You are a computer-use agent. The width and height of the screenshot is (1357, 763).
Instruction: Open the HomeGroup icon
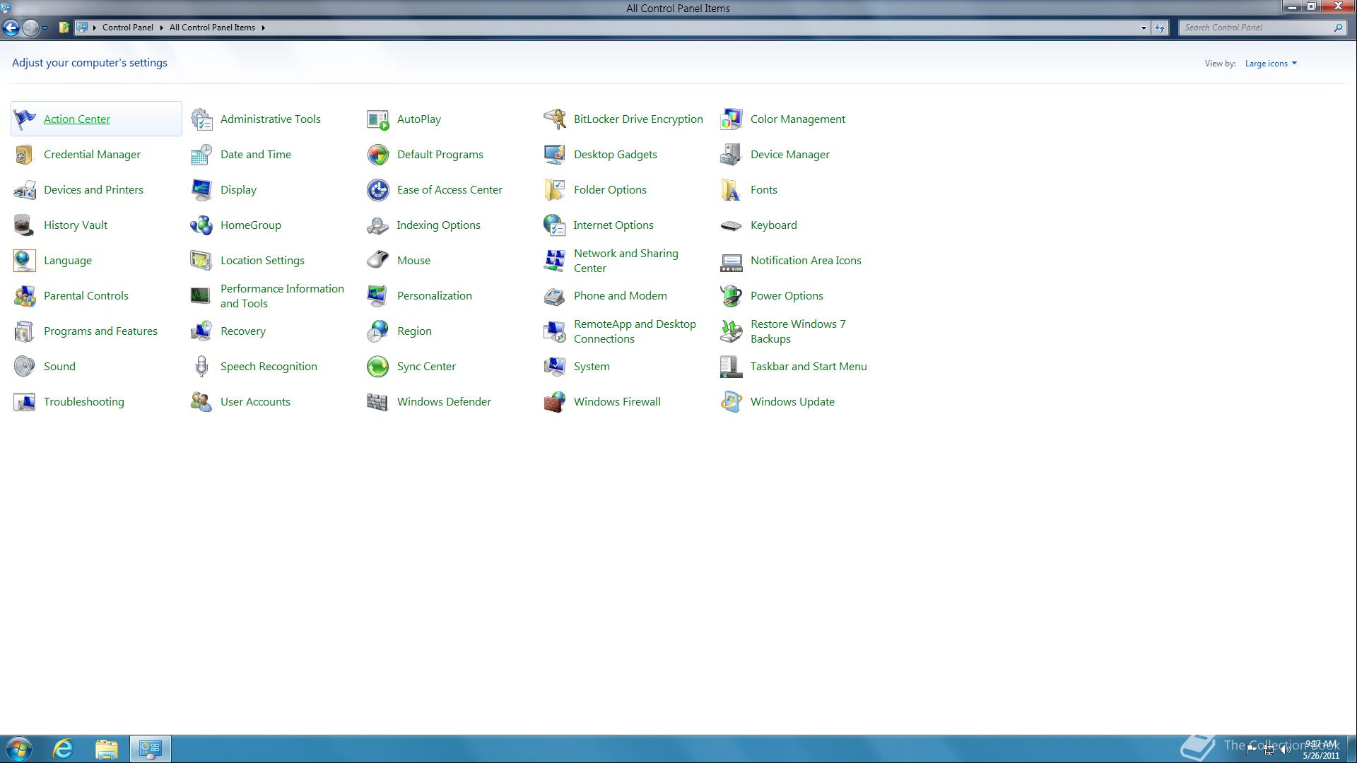(201, 225)
